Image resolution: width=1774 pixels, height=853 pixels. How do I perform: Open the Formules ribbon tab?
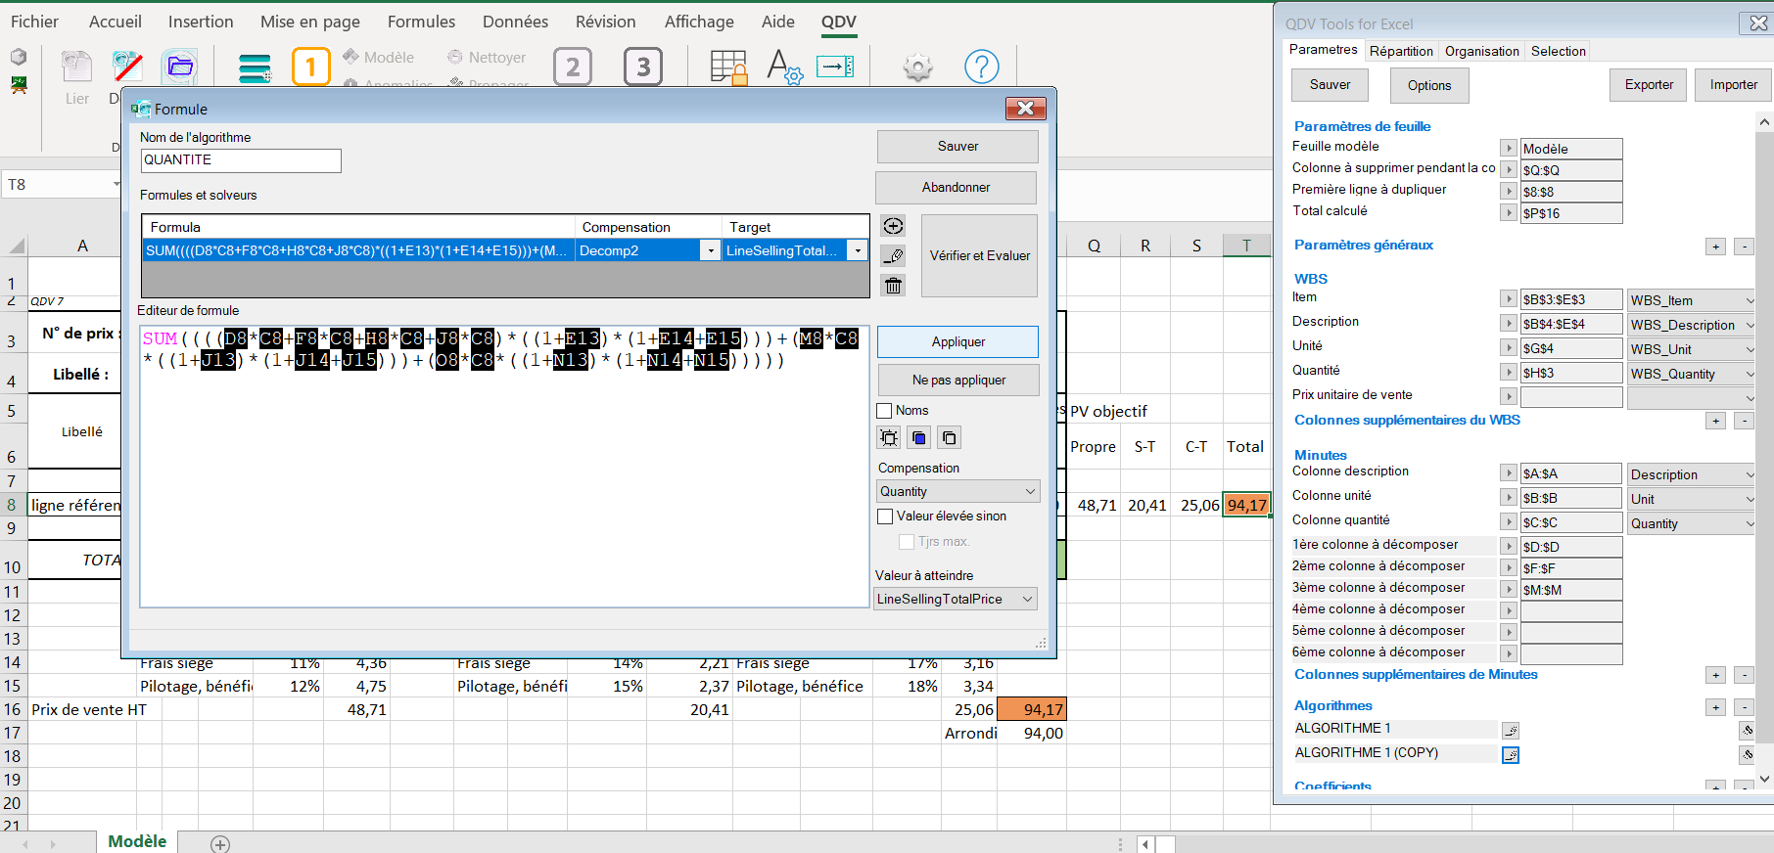pyautogui.click(x=421, y=22)
